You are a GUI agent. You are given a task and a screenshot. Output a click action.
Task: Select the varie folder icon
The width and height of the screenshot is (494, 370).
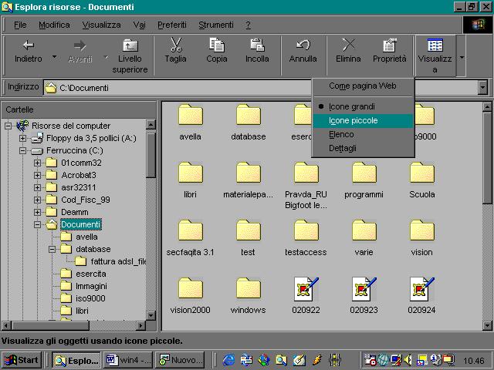tap(364, 230)
